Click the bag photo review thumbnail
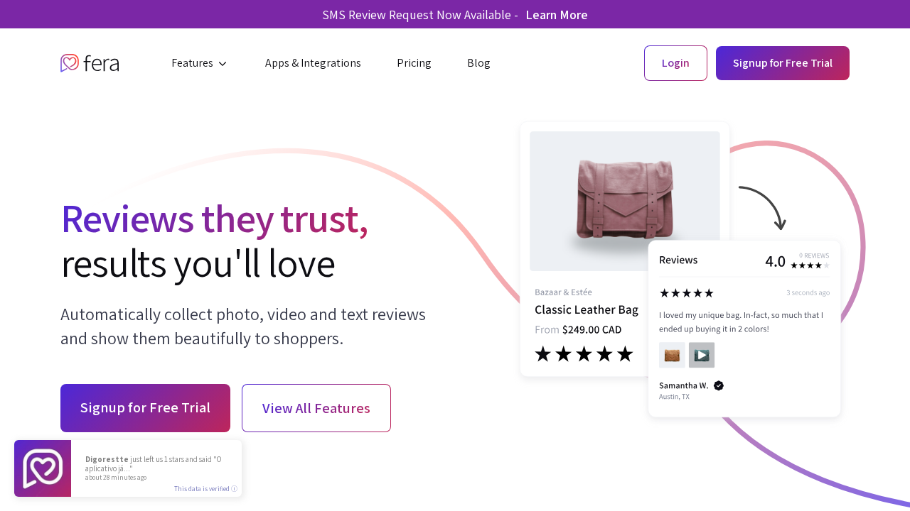 pos(672,355)
